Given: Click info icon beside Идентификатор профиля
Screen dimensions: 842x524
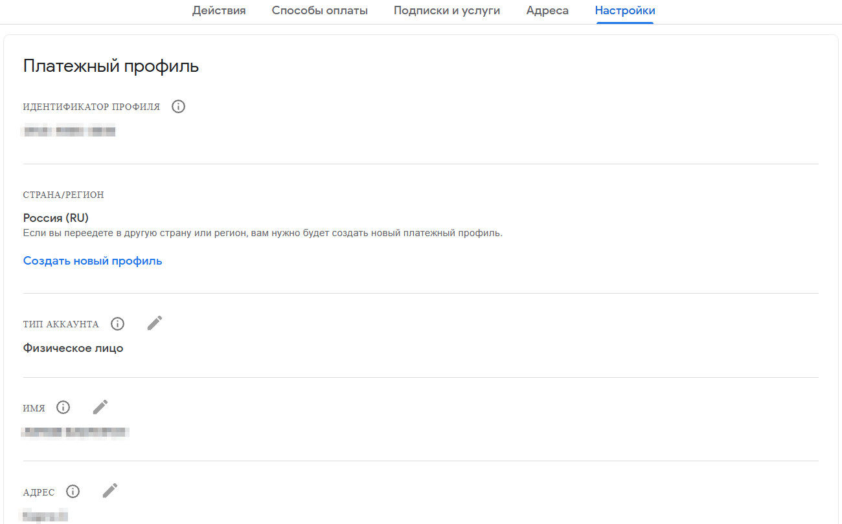Looking at the screenshot, I should [x=179, y=107].
